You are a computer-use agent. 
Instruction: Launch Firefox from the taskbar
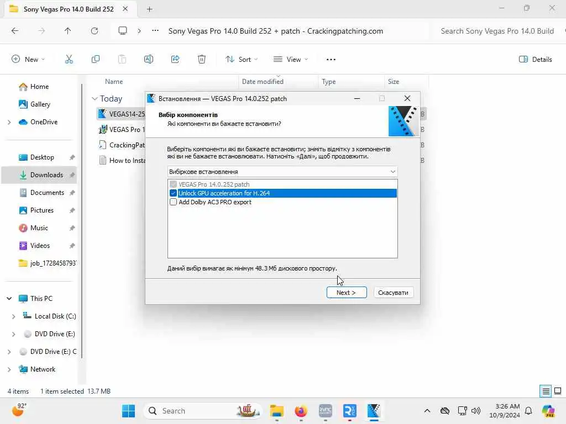click(301, 411)
